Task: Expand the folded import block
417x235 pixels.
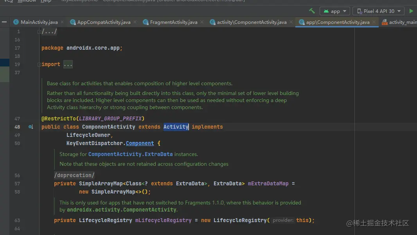Action: pyautogui.click(x=39, y=65)
